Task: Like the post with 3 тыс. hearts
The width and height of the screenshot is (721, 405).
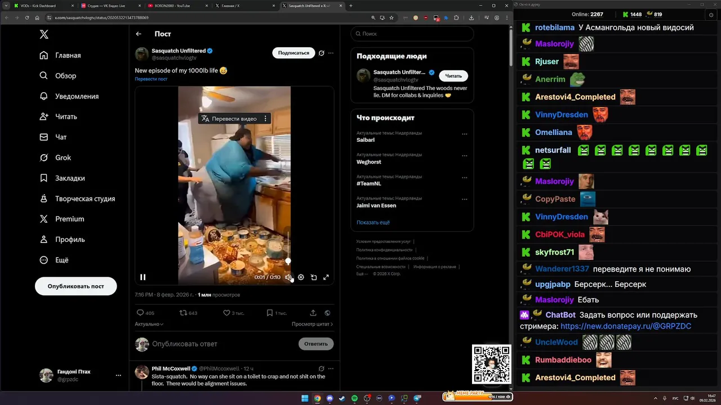Action: point(226,313)
